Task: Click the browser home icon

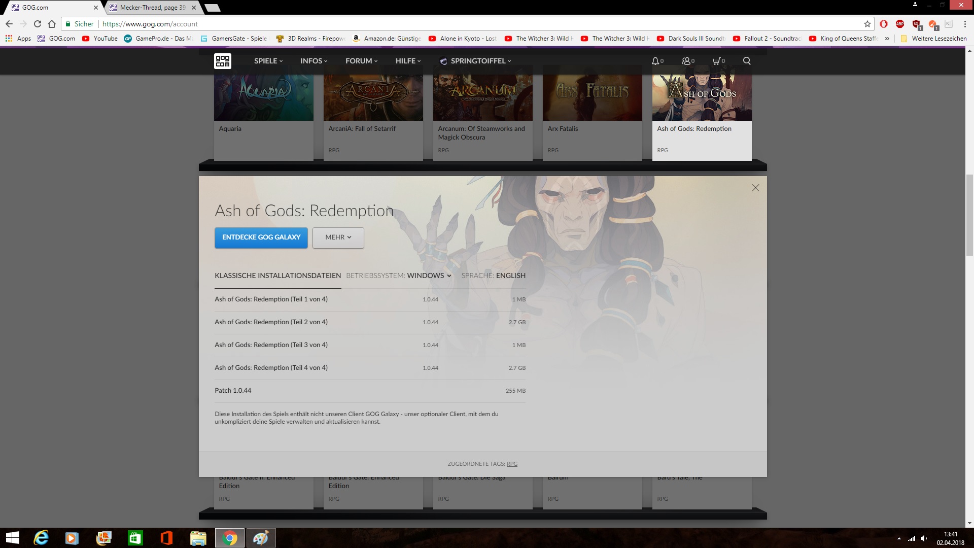Action: point(52,24)
